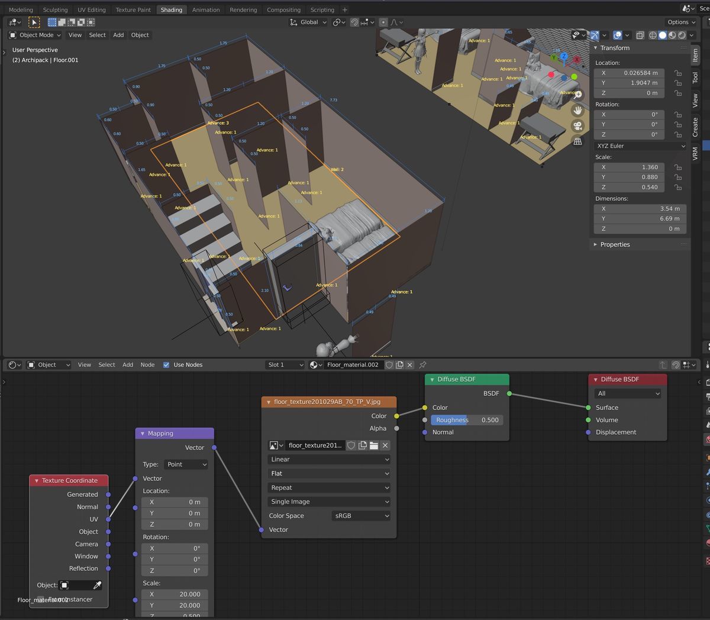This screenshot has width=710, height=620.
Task: Open the Color Space sRGB dropdown
Action: point(361,515)
